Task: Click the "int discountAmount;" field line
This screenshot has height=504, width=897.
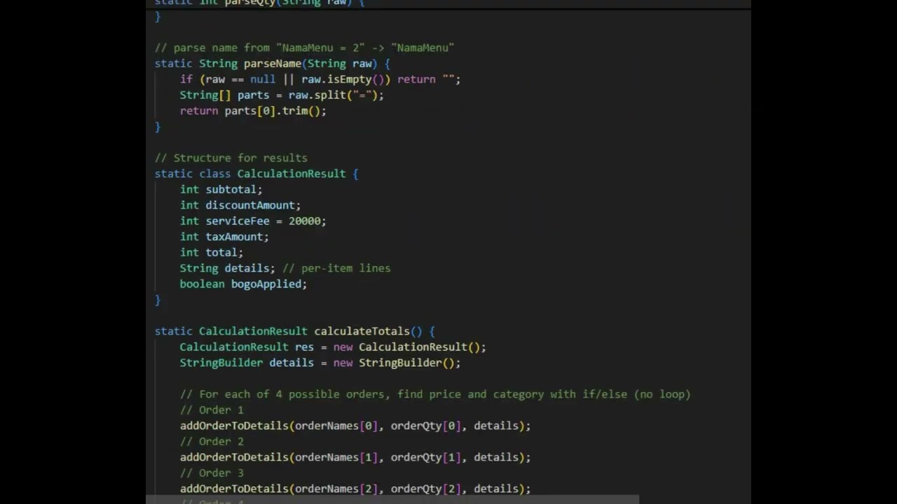Action: click(x=240, y=205)
